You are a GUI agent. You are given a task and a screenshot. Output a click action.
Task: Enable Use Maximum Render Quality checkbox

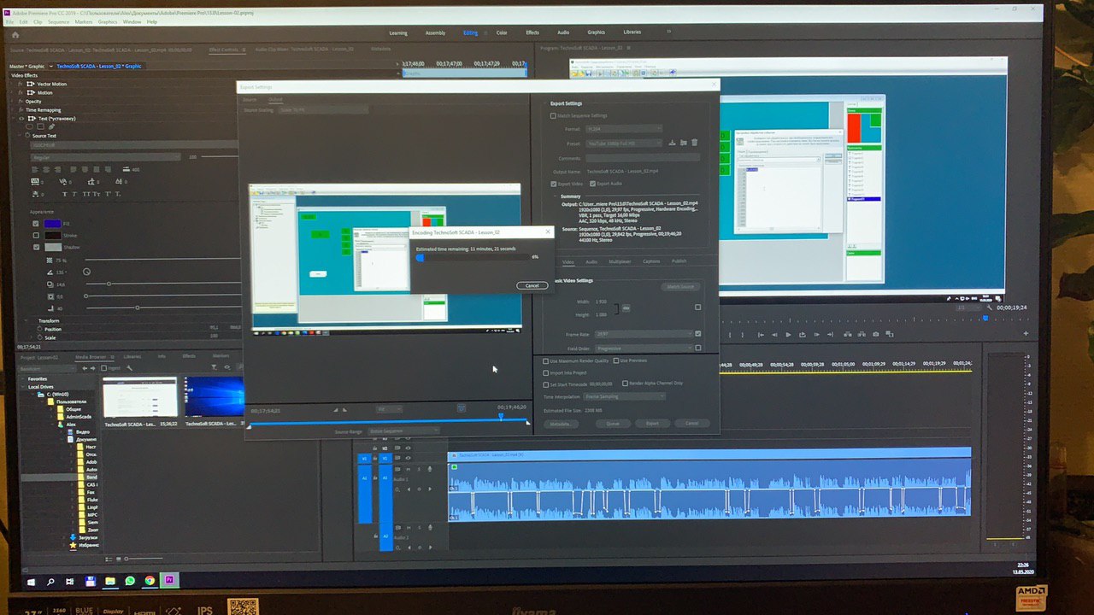pos(547,361)
